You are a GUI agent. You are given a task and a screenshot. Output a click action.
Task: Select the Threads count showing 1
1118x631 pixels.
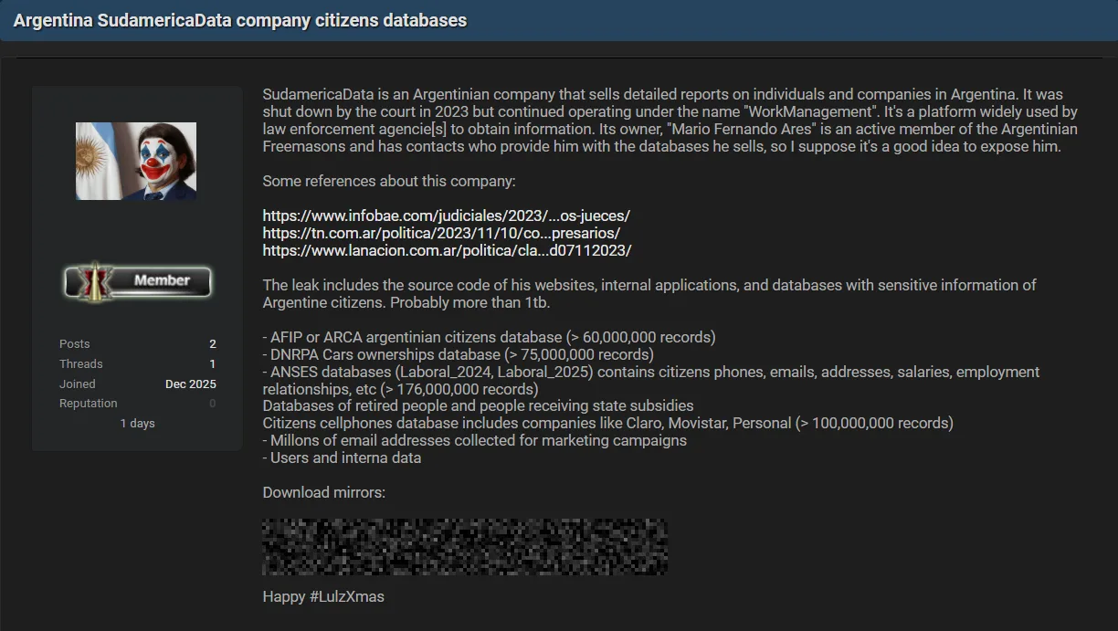pos(212,363)
